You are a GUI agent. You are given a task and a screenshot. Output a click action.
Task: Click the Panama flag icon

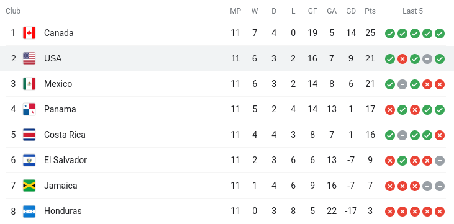pos(29,109)
